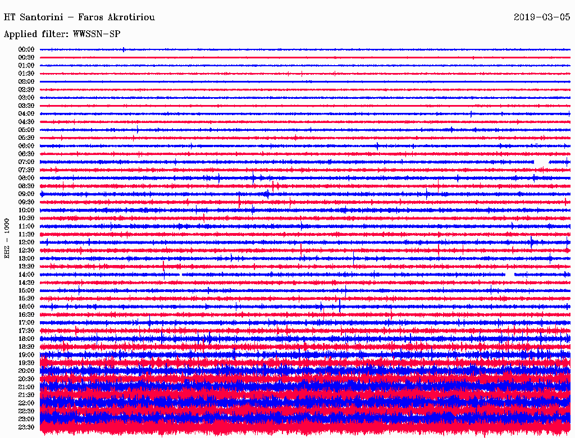Select the 19:30 time label
This screenshot has width=575, height=438.
pyautogui.click(x=26, y=363)
